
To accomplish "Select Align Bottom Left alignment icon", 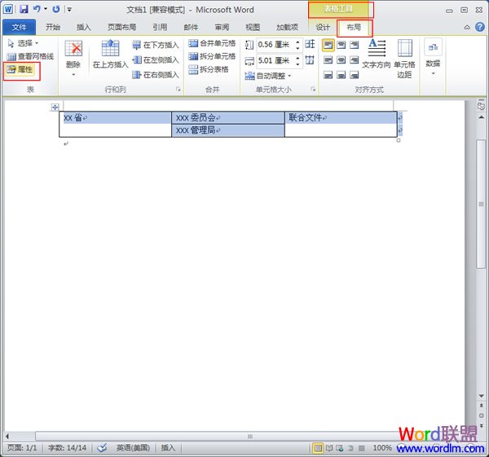I will pos(328,74).
